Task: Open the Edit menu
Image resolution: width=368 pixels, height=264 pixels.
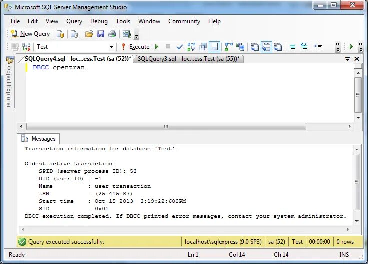Action: [x=33, y=21]
